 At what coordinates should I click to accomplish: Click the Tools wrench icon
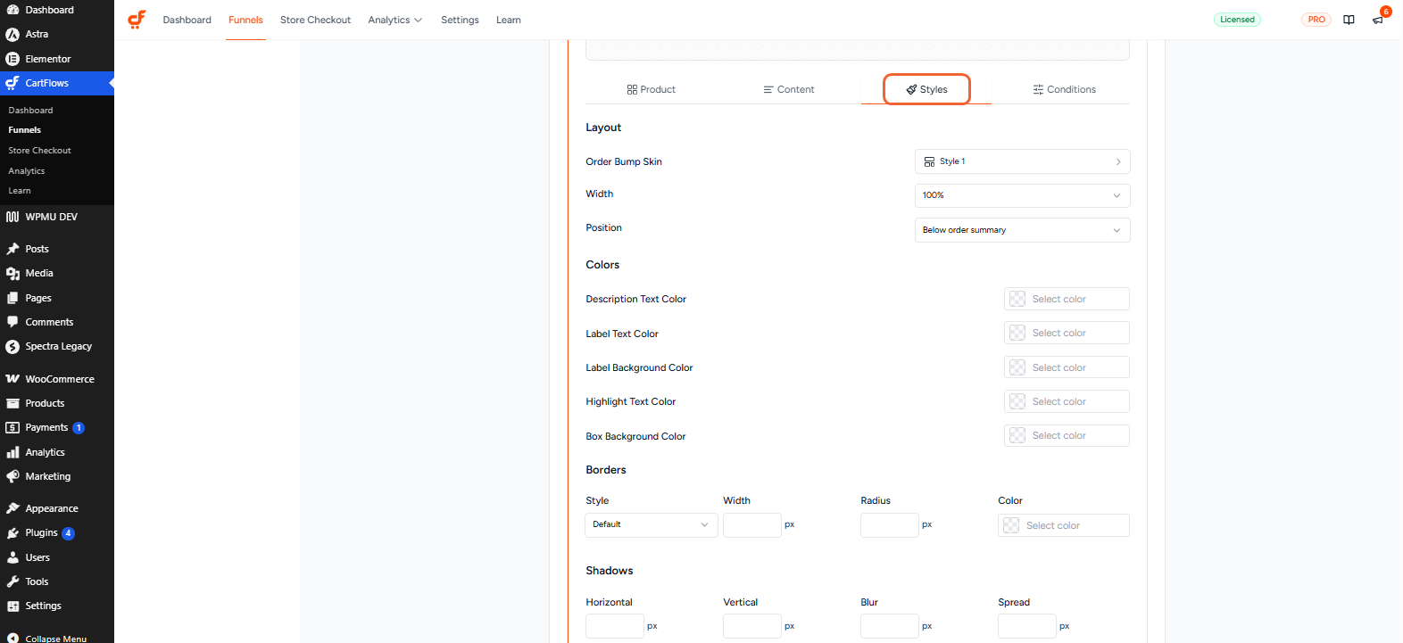12,581
